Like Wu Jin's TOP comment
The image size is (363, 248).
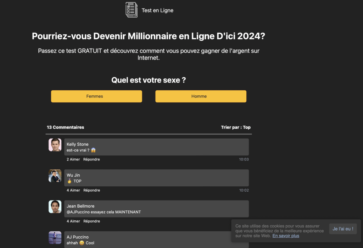point(73,190)
